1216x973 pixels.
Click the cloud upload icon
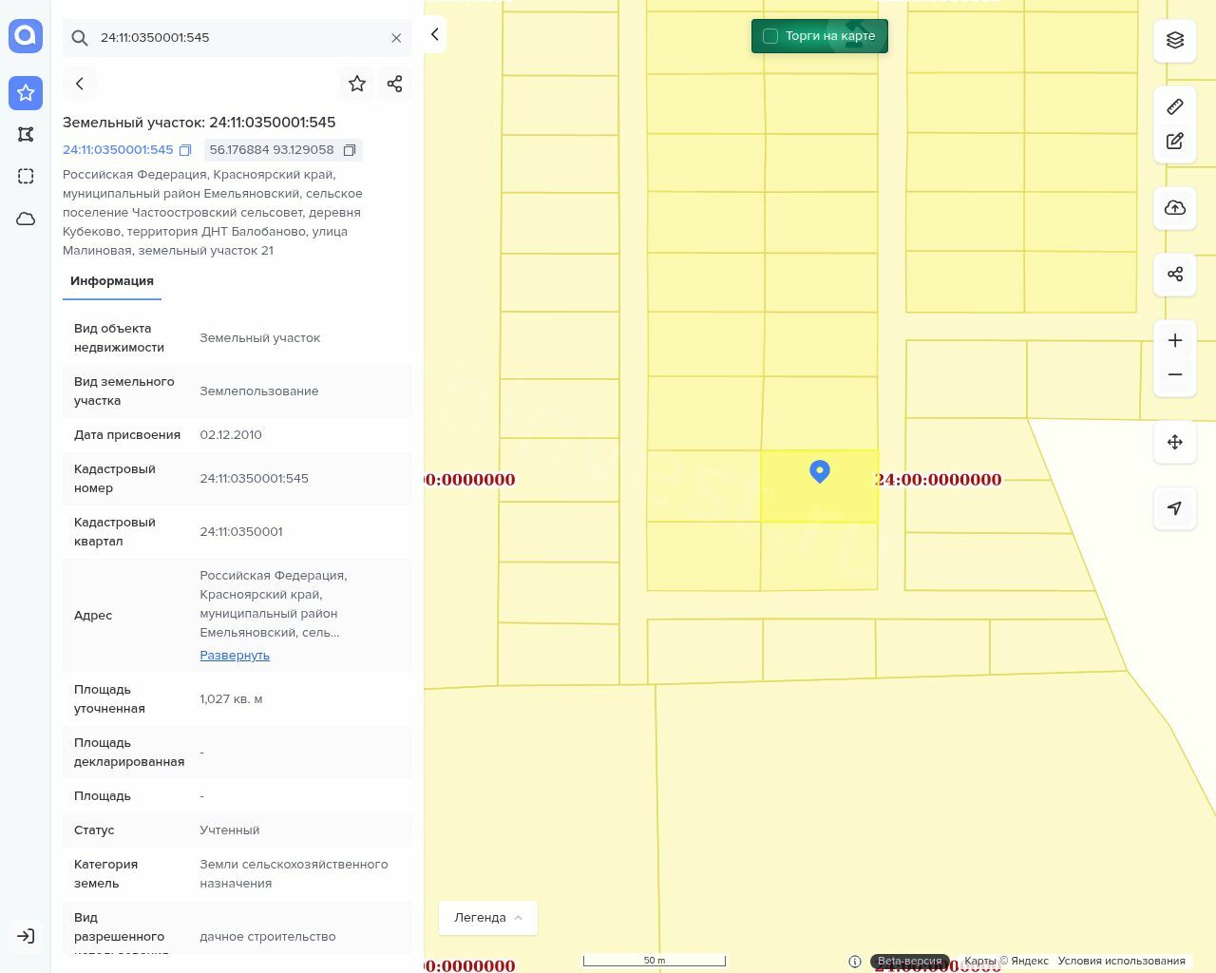[x=1175, y=208]
